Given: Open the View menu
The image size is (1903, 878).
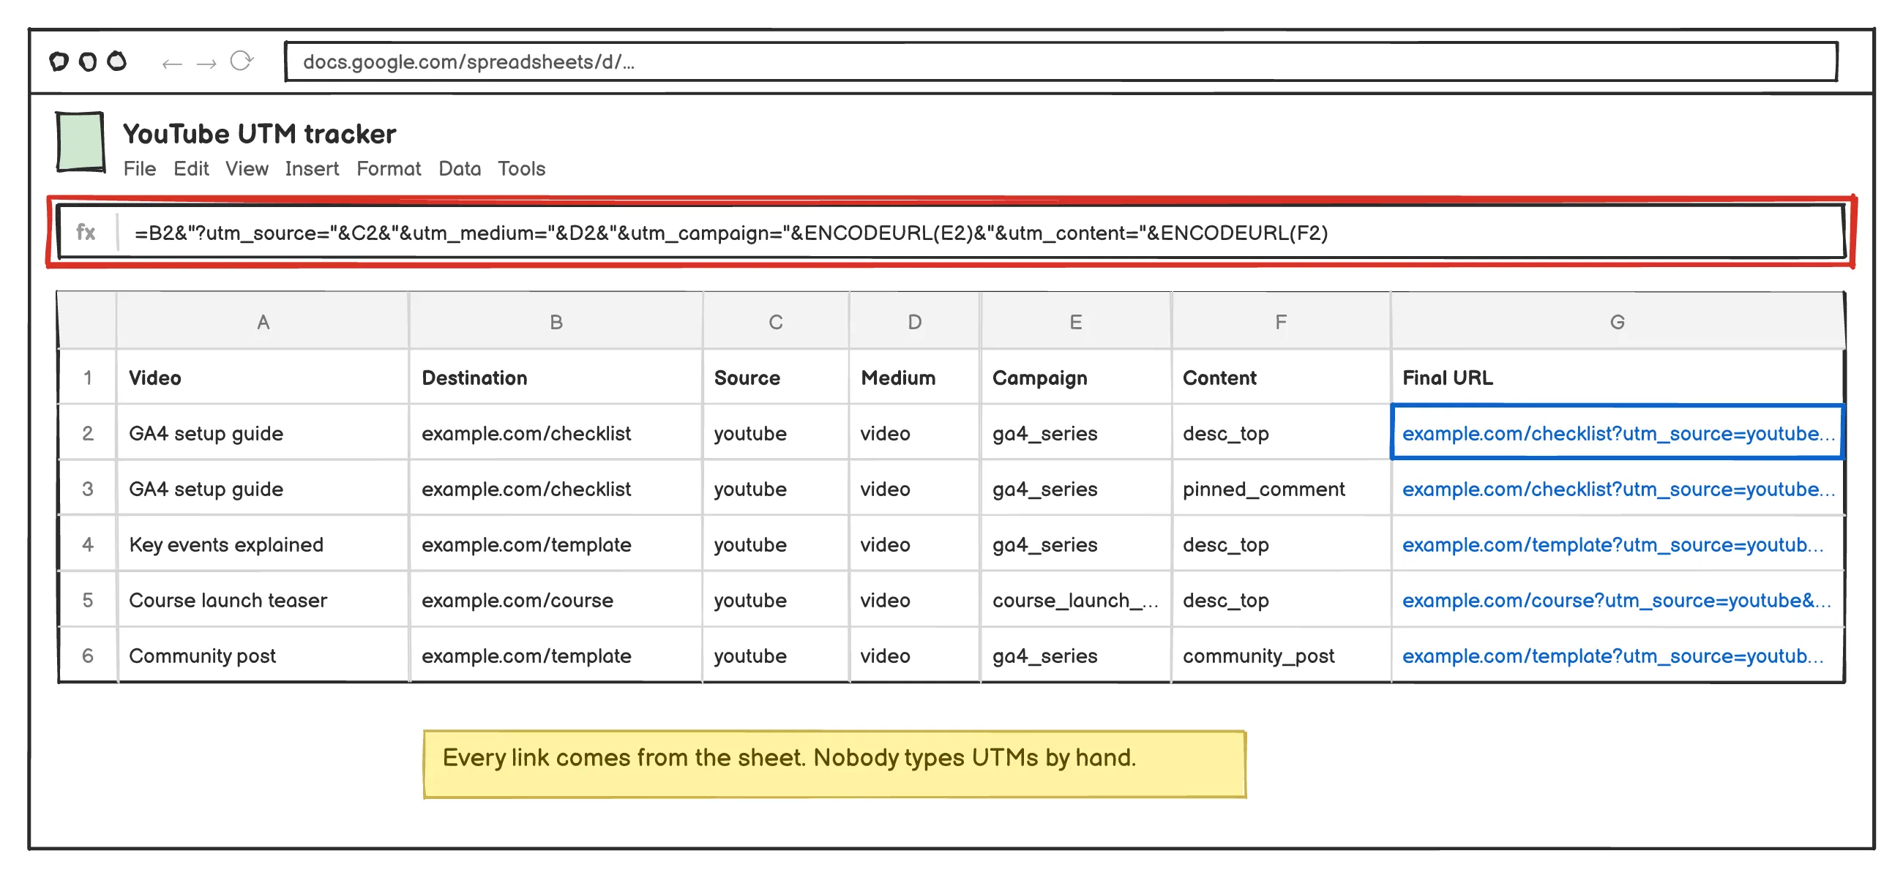Looking at the screenshot, I should (247, 169).
